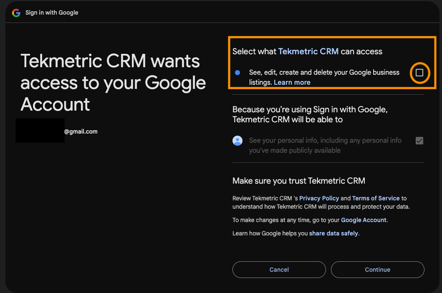
Task: Click 'Tekmetric CRM wants access' main heading
Action: click(x=113, y=83)
